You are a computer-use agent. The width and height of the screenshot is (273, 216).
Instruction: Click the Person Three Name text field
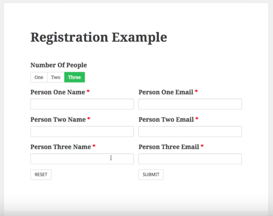click(x=82, y=159)
